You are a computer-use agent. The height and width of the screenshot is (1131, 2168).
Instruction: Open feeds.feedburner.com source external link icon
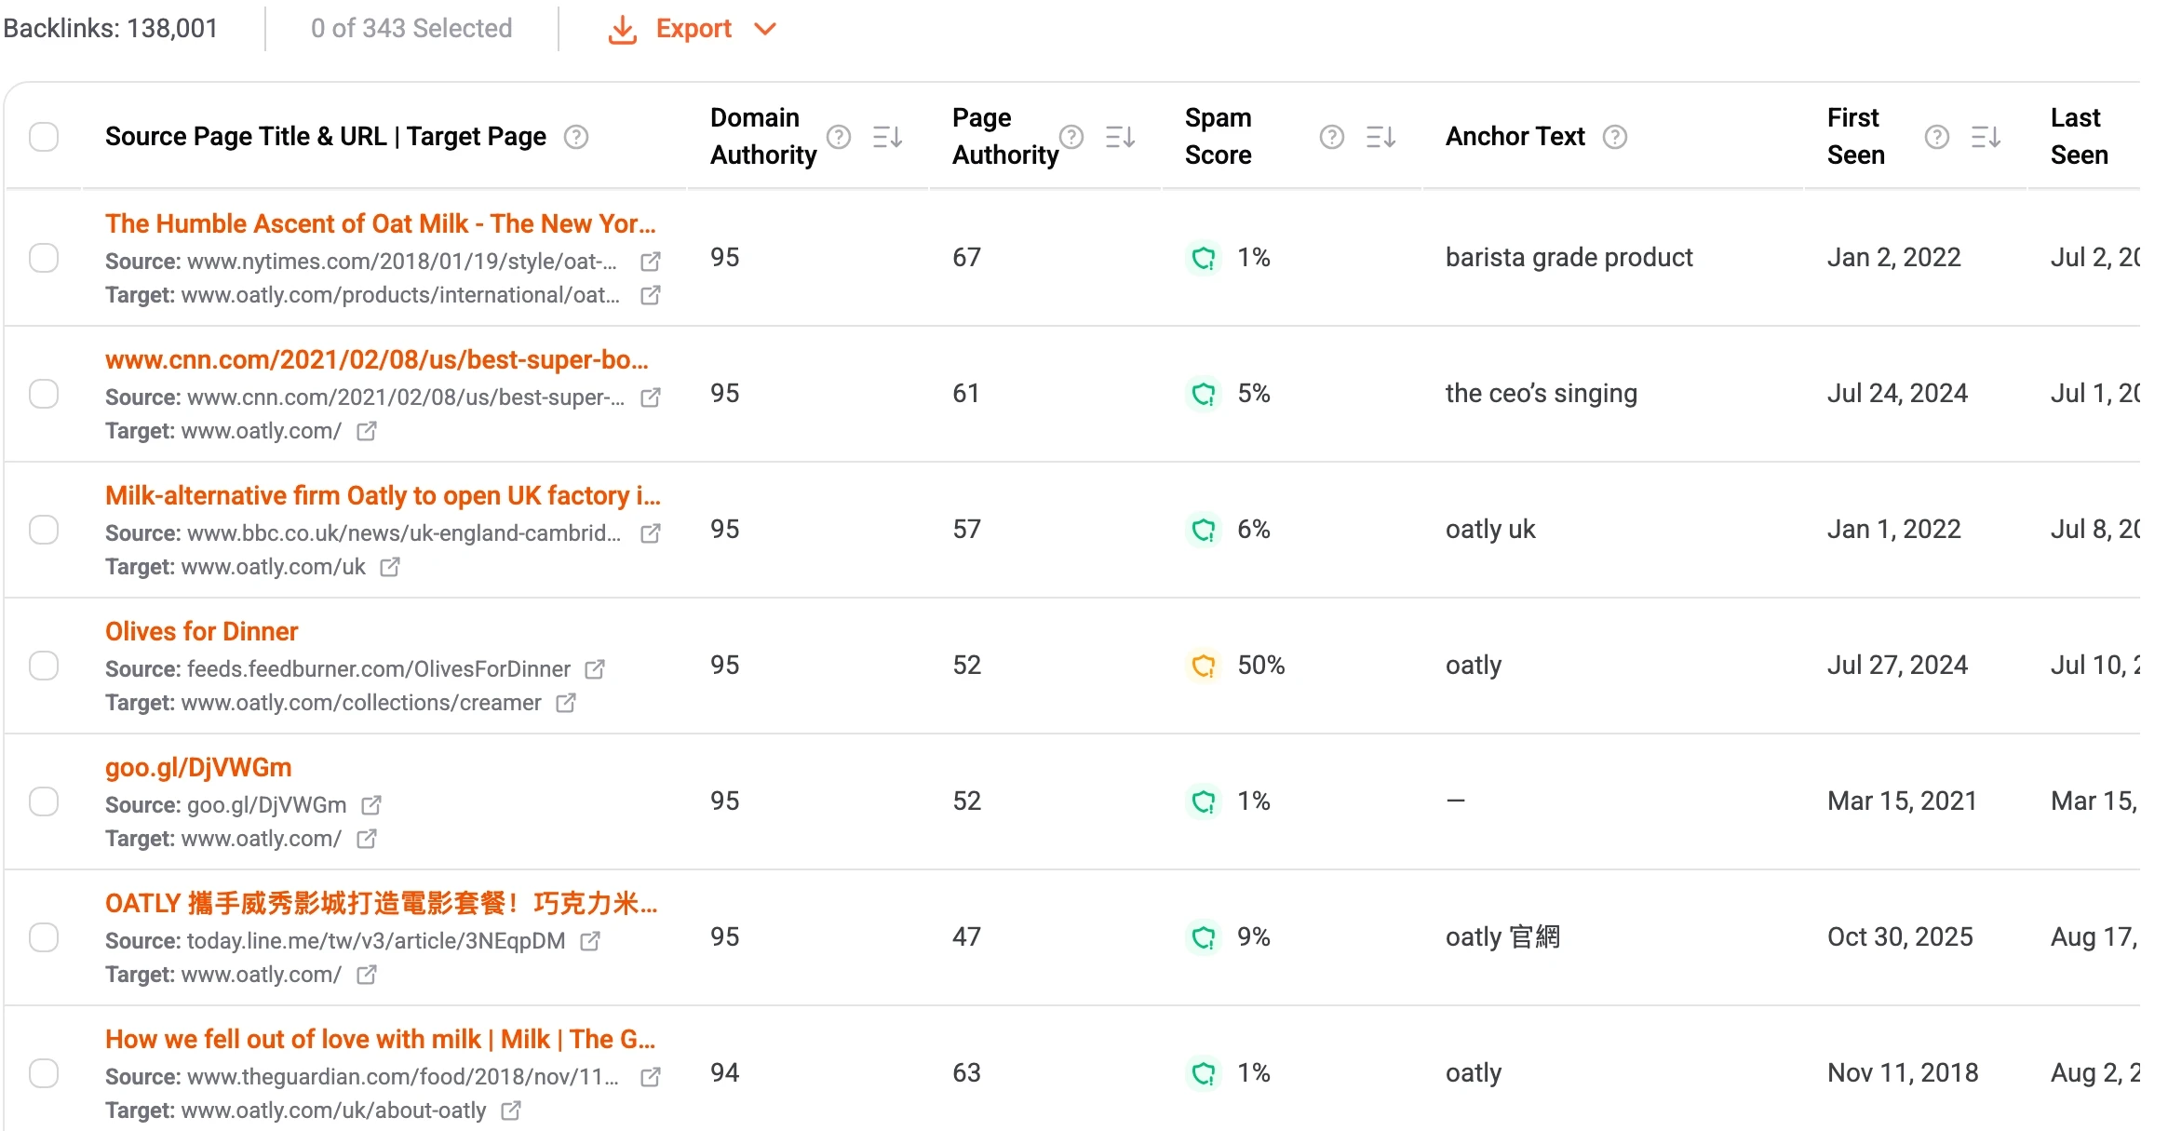(x=595, y=669)
